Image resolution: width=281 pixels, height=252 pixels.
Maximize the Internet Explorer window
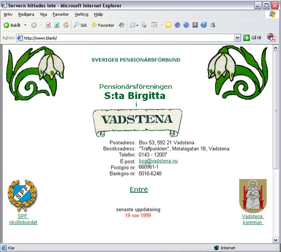pyautogui.click(x=266, y=6)
